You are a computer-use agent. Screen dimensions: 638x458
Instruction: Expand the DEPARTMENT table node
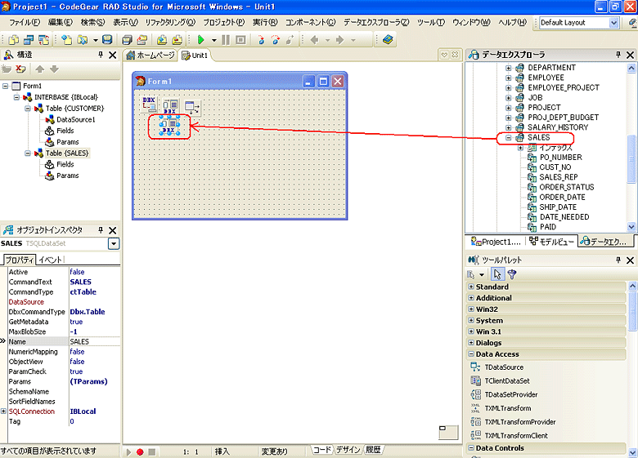point(508,68)
